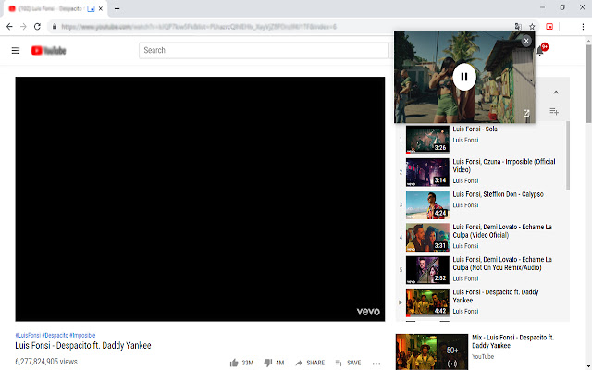
Task: Go to YouTube home via logo
Action: point(48,50)
